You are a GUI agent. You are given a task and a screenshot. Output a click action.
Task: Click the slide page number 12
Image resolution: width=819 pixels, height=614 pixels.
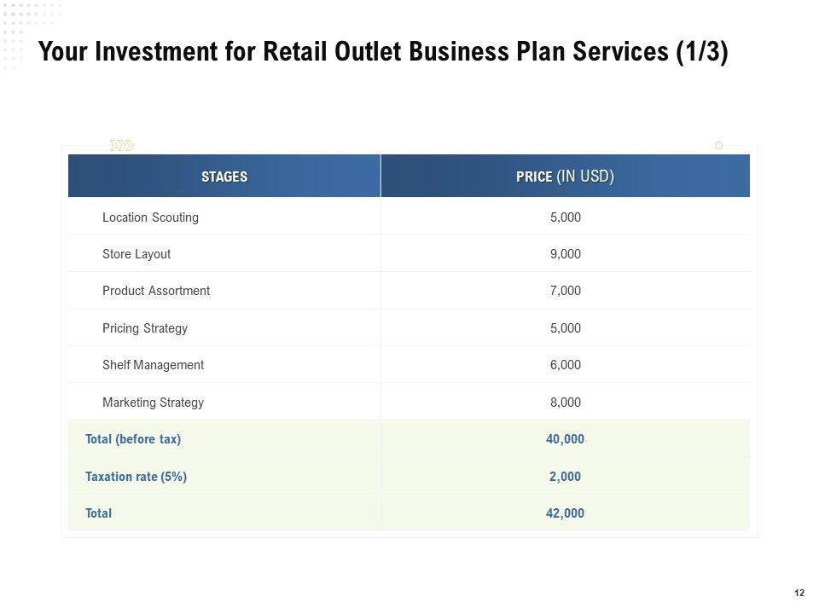799,593
